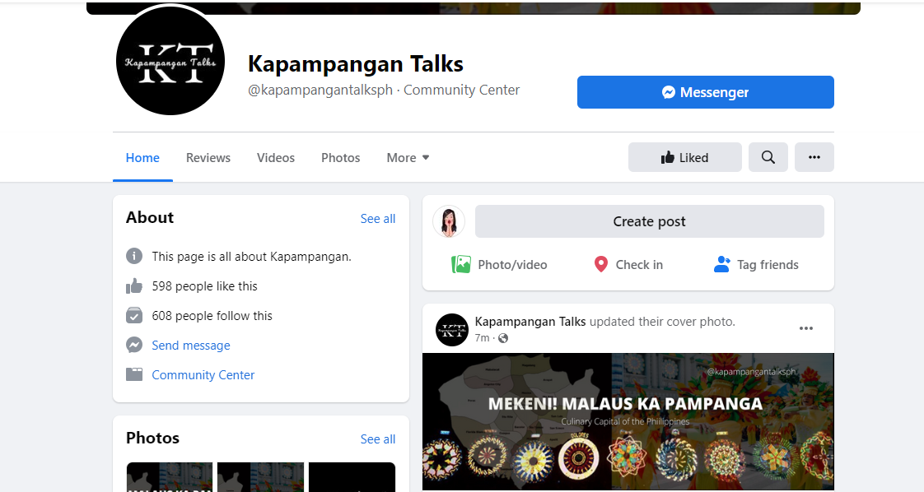
Task: Add a Photo/video to post
Action: [x=499, y=265]
